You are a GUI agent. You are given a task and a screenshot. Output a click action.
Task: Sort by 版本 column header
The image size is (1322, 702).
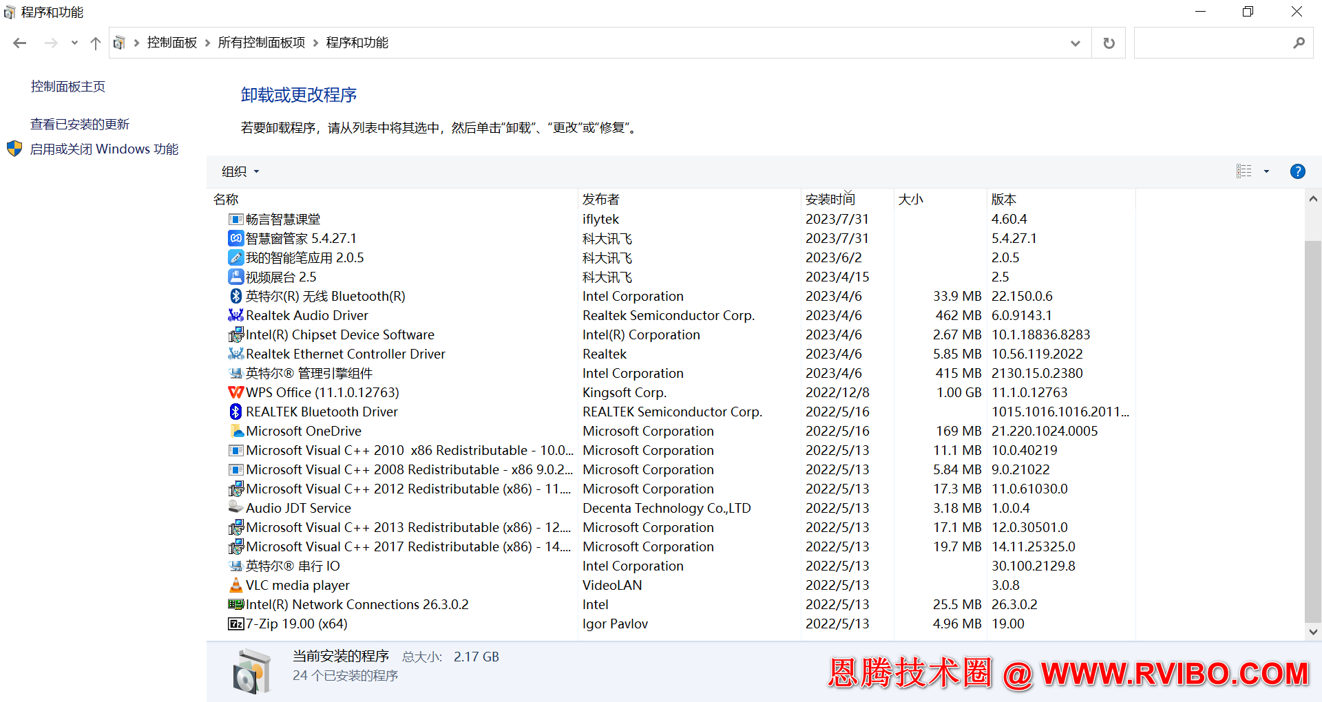pos(1061,199)
